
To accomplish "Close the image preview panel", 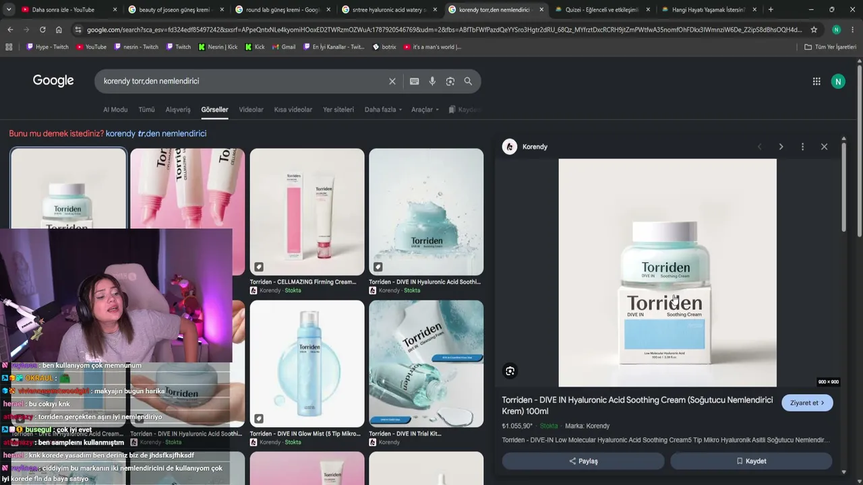I will [x=824, y=147].
